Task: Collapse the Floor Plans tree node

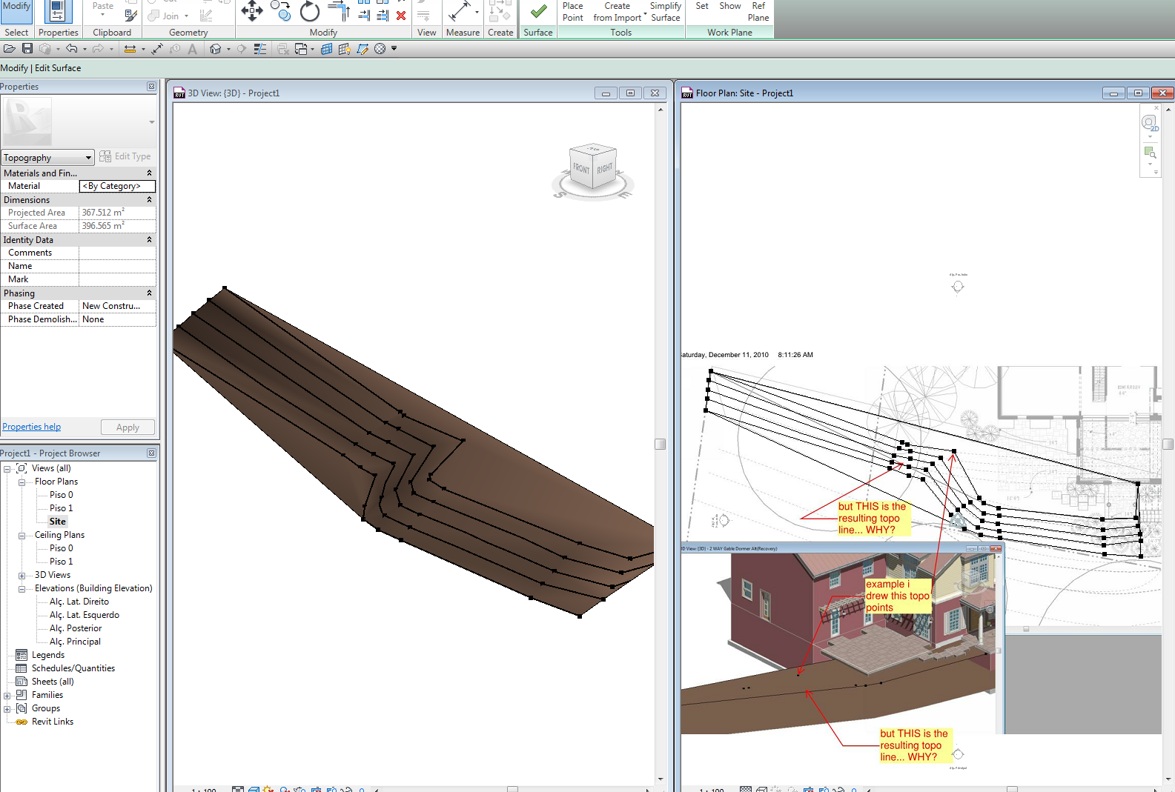Action: [x=22, y=482]
